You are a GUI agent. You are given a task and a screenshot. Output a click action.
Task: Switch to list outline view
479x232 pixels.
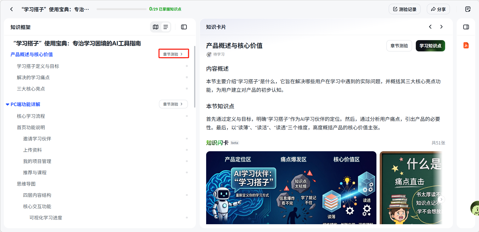[166, 27]
